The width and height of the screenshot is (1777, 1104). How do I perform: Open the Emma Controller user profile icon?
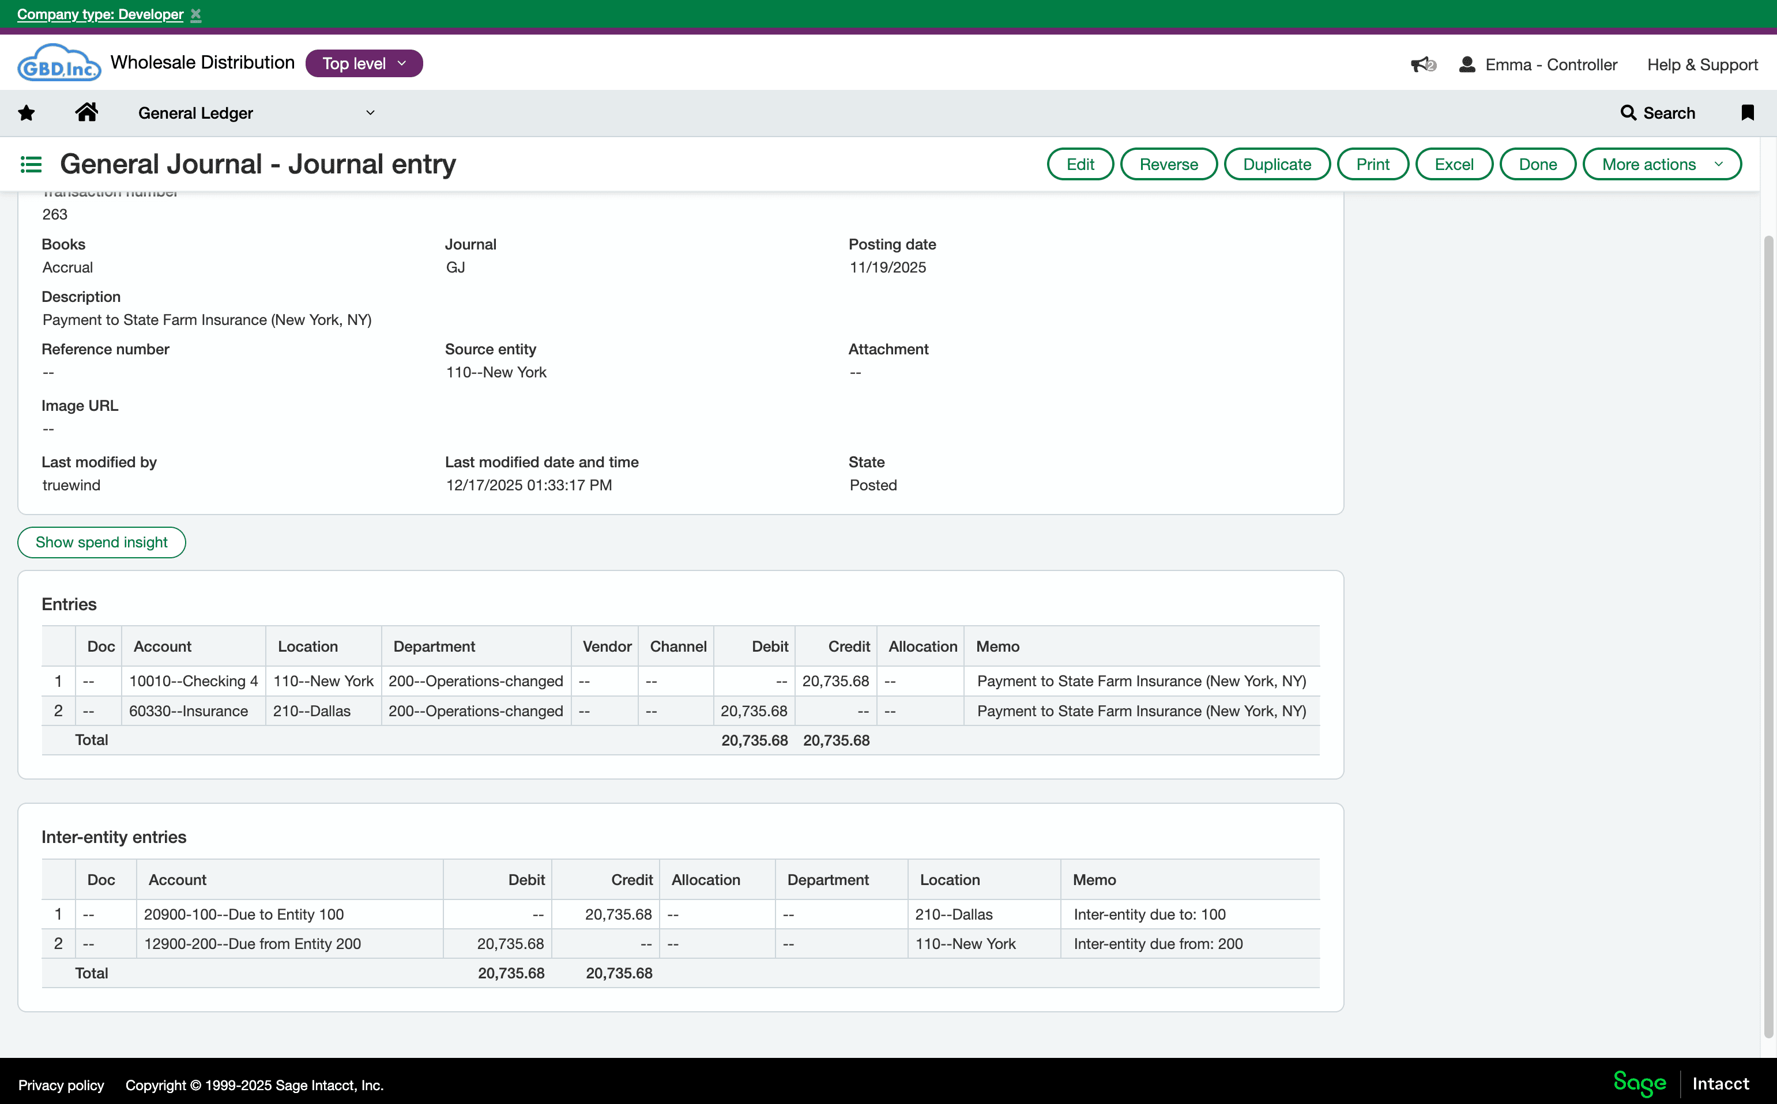coord(1466,65)
